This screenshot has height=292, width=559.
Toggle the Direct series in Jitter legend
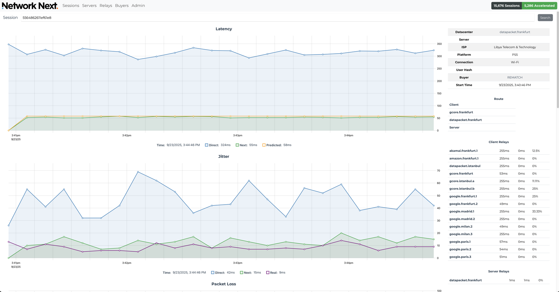(213, 273)
